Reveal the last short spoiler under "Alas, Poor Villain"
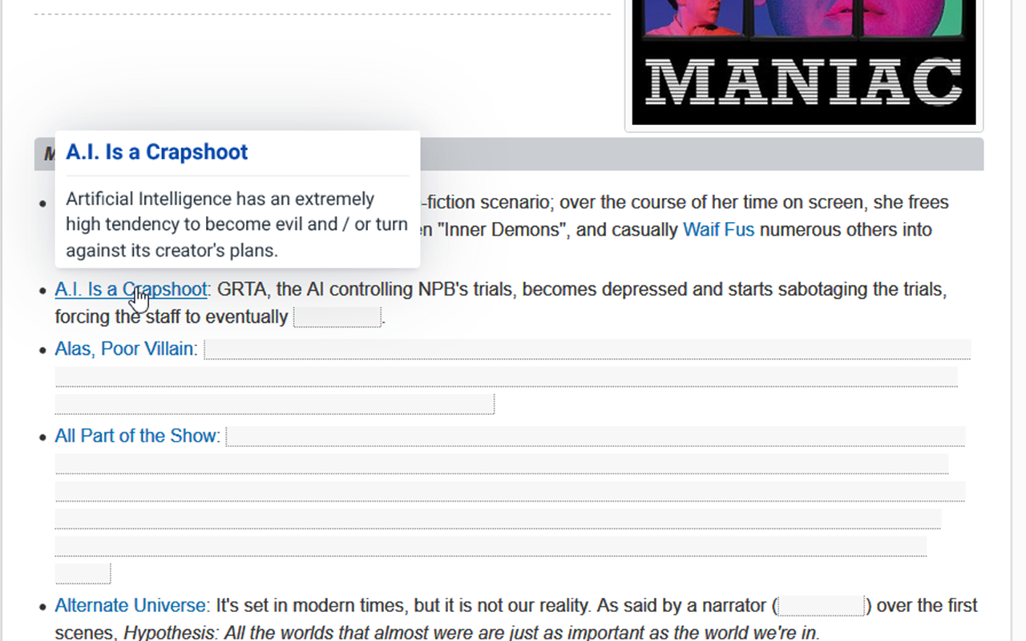The width and height of the screenshot is (1026, 641). [x=274, y=403]
